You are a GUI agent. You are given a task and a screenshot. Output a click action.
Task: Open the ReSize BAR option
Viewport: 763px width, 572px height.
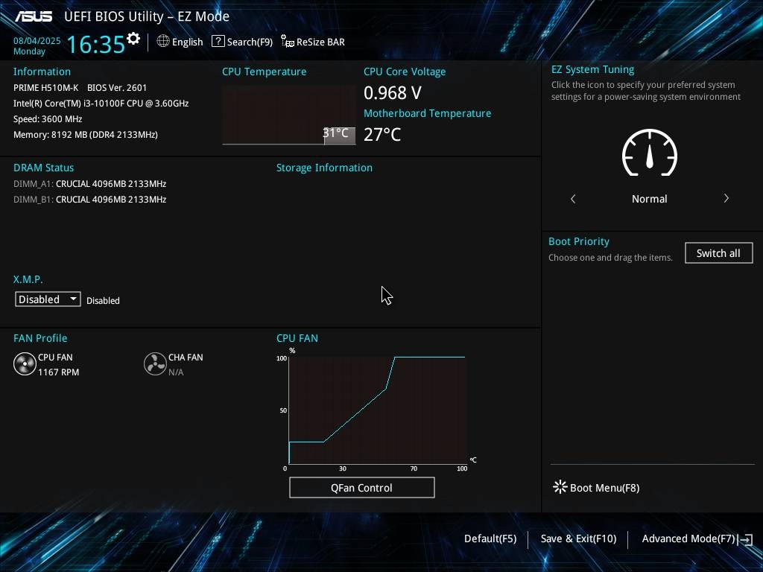pos(320,42)
